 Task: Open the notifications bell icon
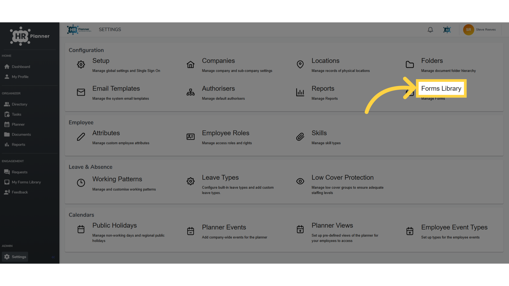click(430, 30)
